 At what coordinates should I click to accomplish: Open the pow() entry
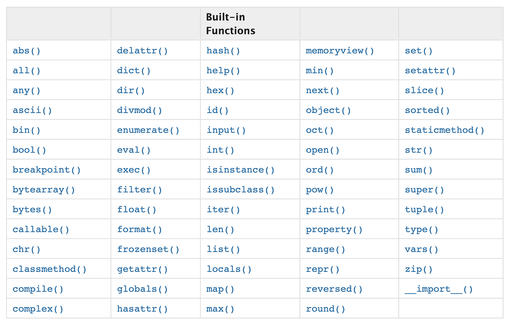click(x=320, y=190)
